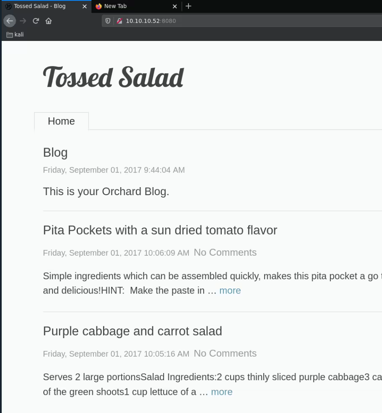Open Purple cabbage and carrot salad post
The width and height of the screenshot is (382, 413).
[132, 331]
